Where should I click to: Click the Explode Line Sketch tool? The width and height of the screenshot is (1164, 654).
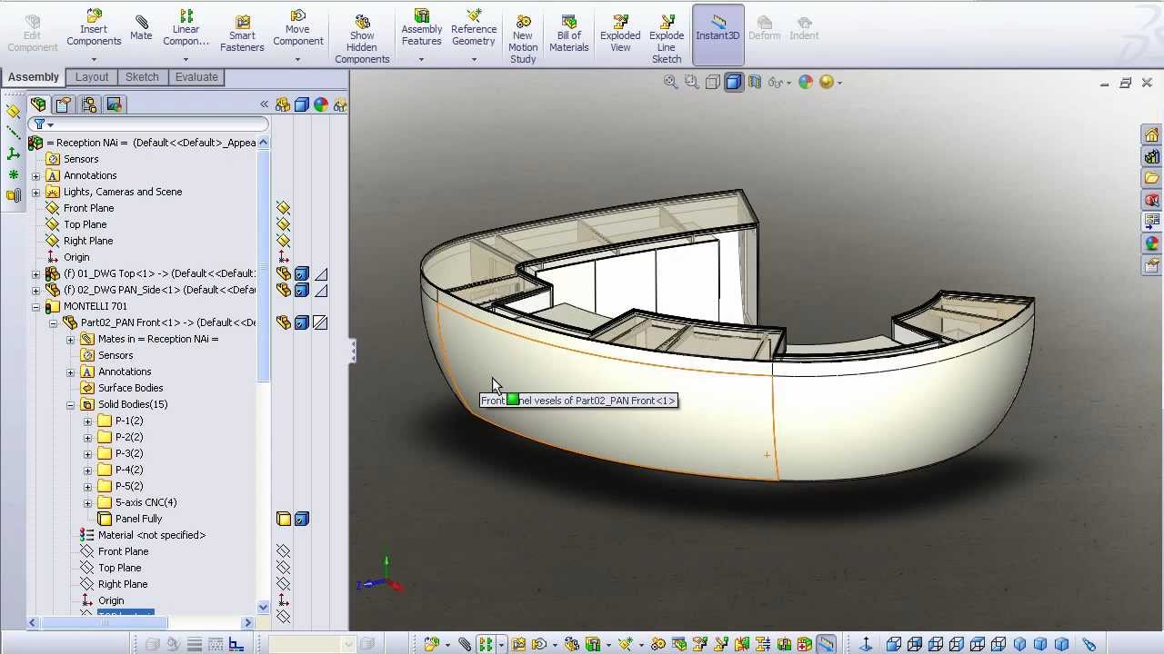667,39
